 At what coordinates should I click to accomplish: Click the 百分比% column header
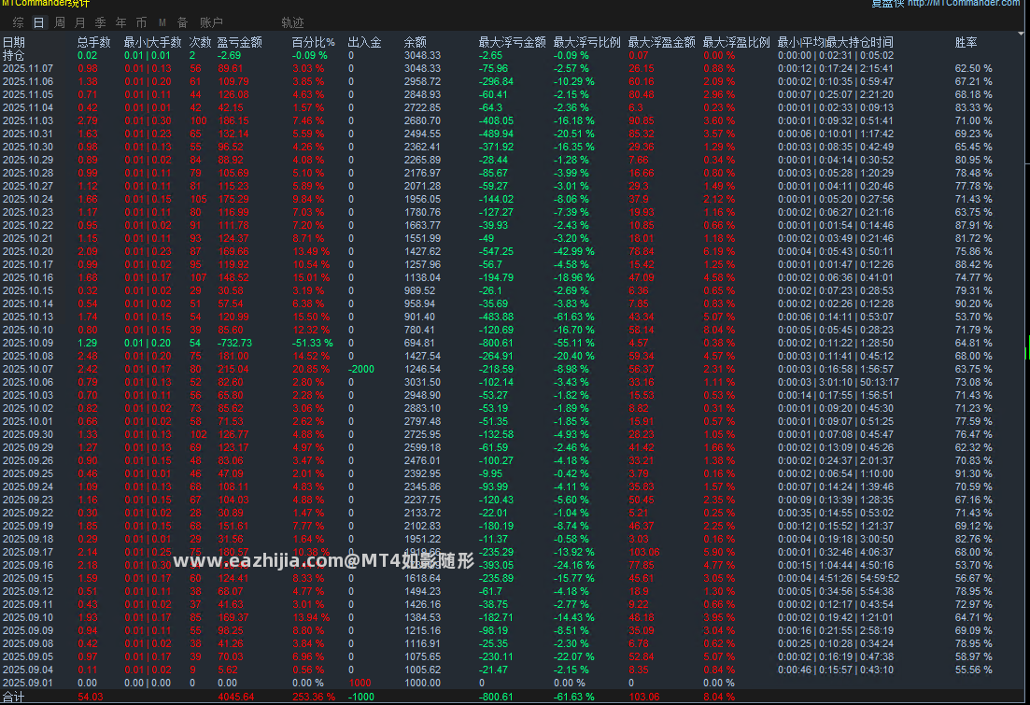coord(314,43)
